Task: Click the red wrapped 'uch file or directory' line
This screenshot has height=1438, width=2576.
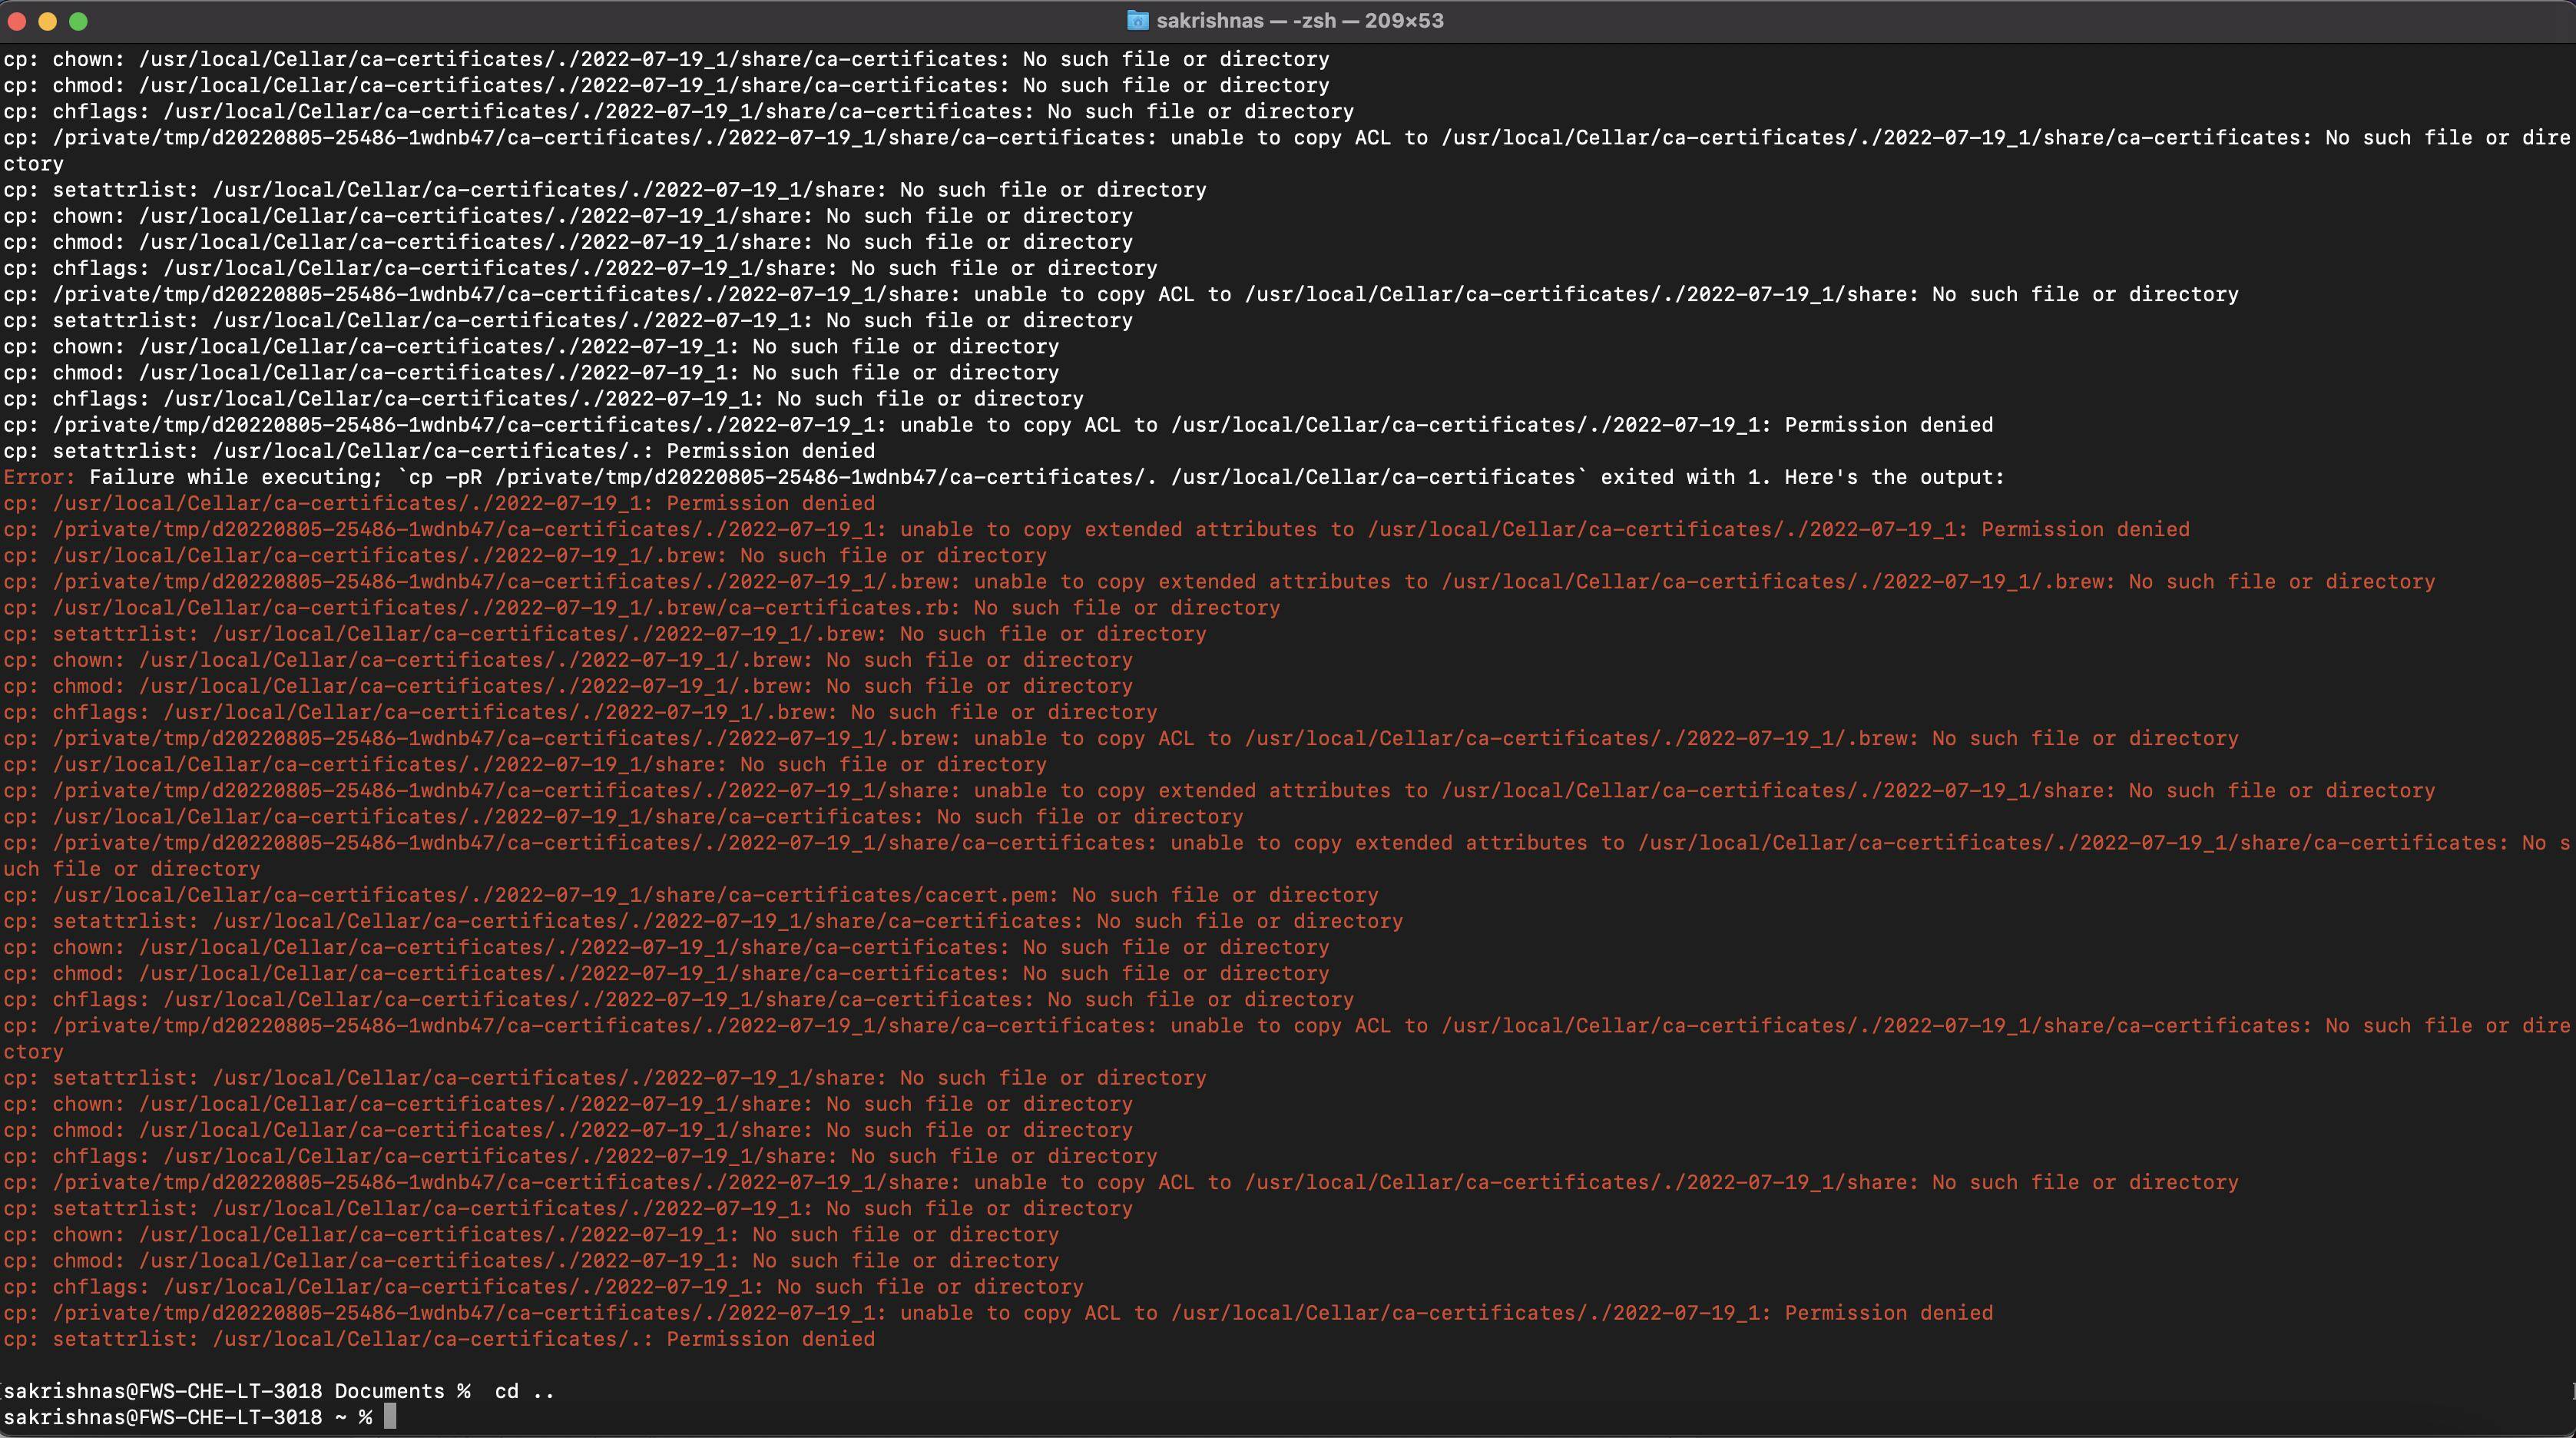Action: [x=131, y=869]
